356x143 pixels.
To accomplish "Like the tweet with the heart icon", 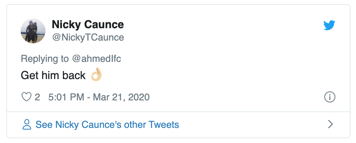I will coord(27,97).
